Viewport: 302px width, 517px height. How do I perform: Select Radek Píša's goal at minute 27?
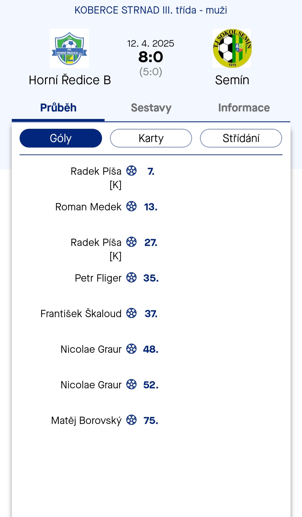click(114, 249)
